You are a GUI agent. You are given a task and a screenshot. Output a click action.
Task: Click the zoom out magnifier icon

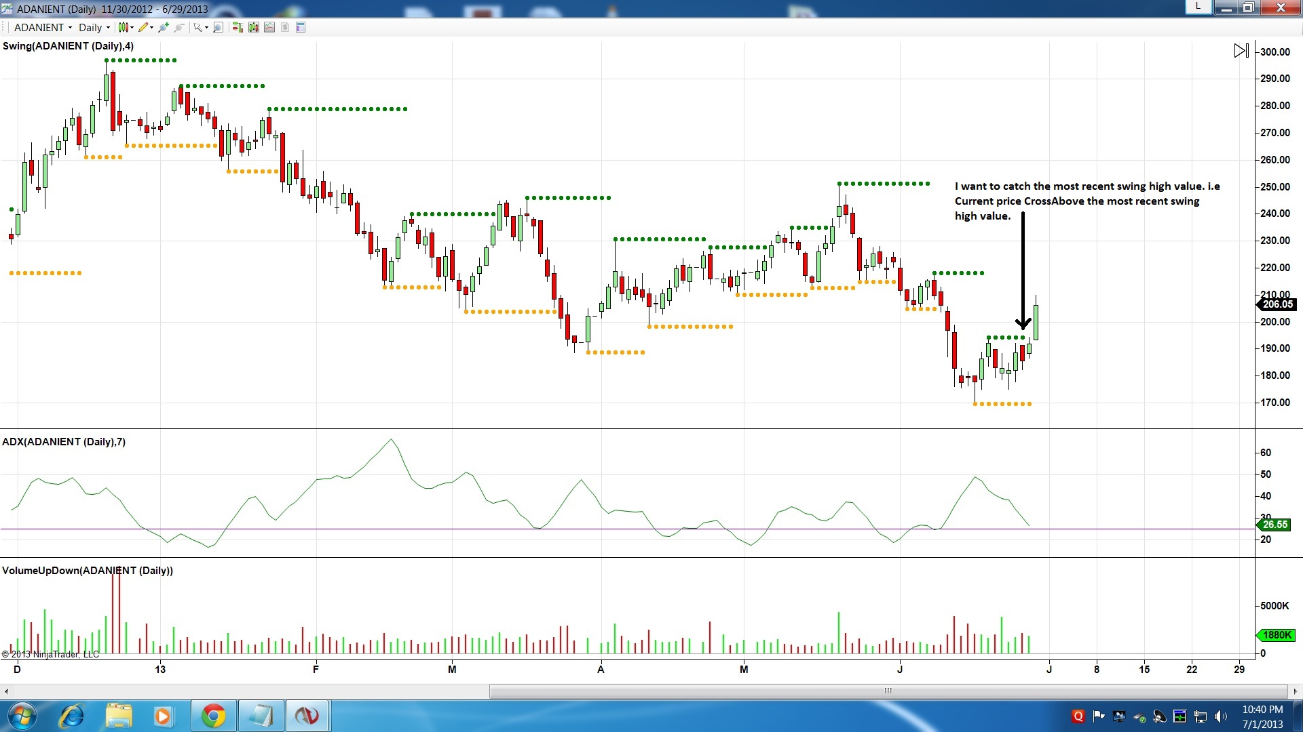[179, 27]
